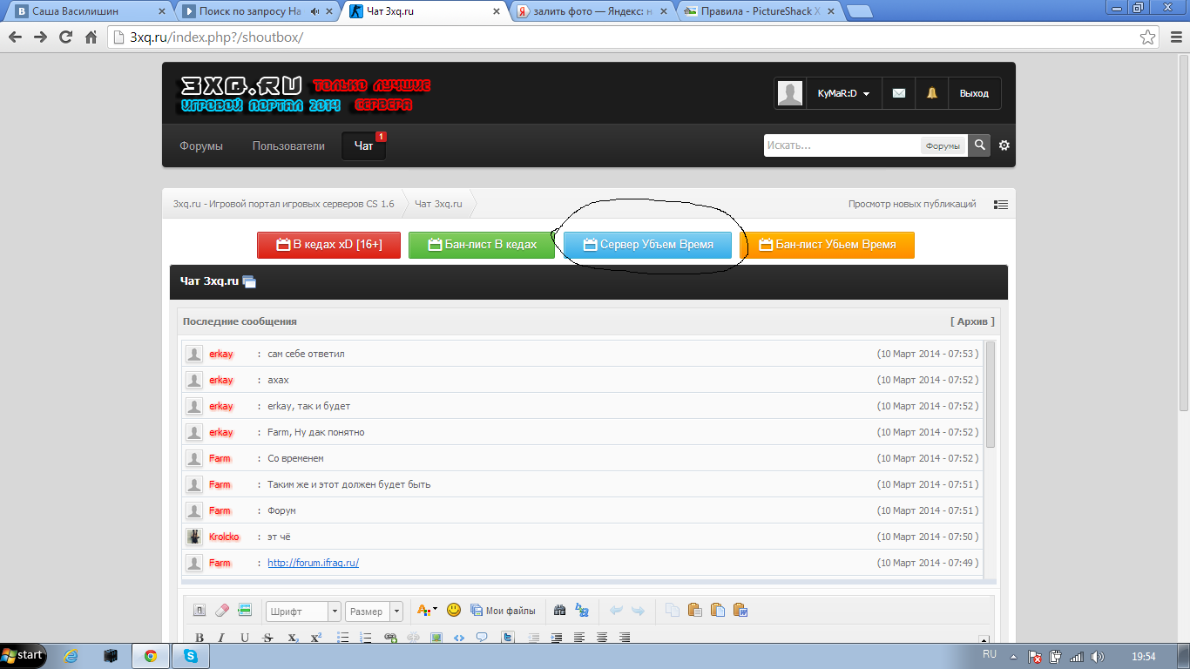Open the notifications bell icon
1190x669 pixels.
click(x=931, y=93)
